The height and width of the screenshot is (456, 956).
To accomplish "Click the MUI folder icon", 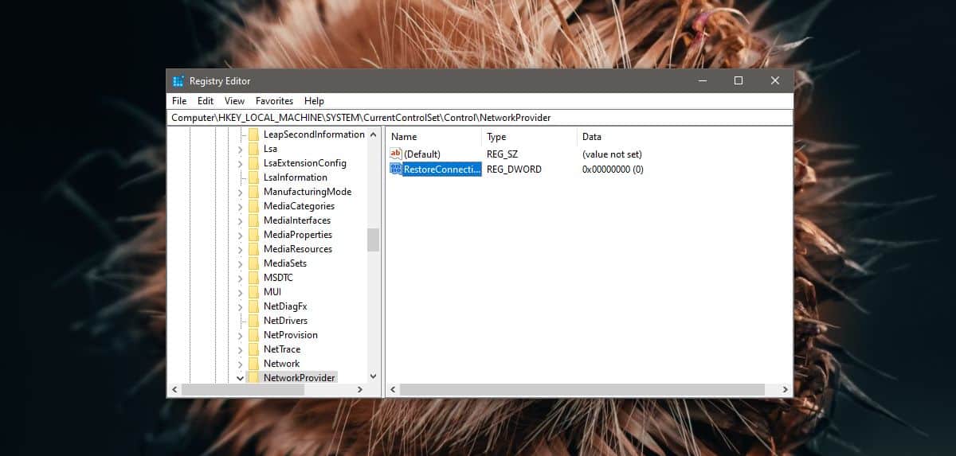I will pyautogui.click(x=254, y=292).
